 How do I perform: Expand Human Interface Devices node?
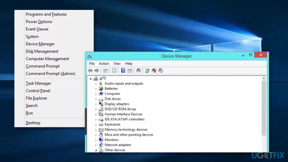pyautogui.click(x=96, y=114)
